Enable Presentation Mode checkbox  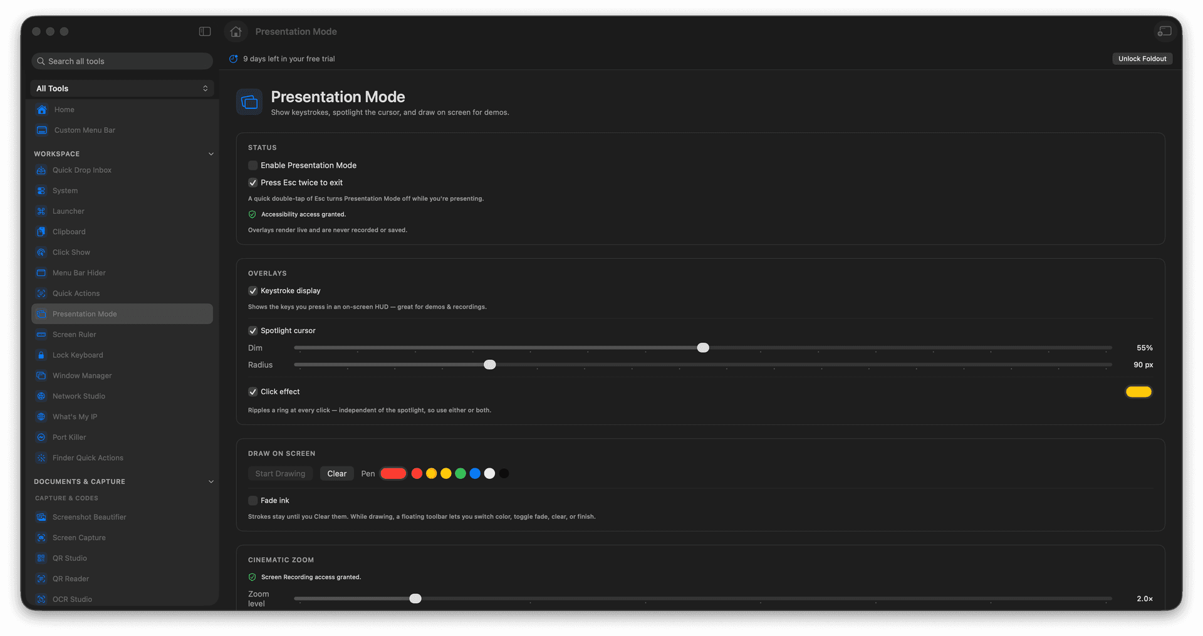pyautogui.click(x=253, y=165)
